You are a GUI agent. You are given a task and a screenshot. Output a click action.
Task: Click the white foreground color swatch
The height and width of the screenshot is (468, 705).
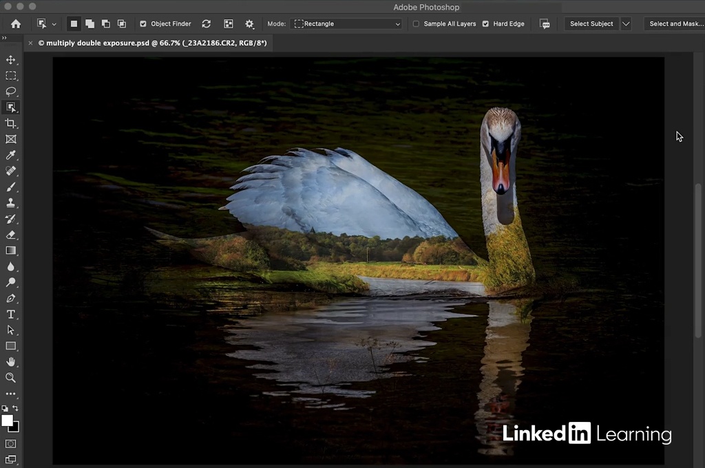click(8, 421)
